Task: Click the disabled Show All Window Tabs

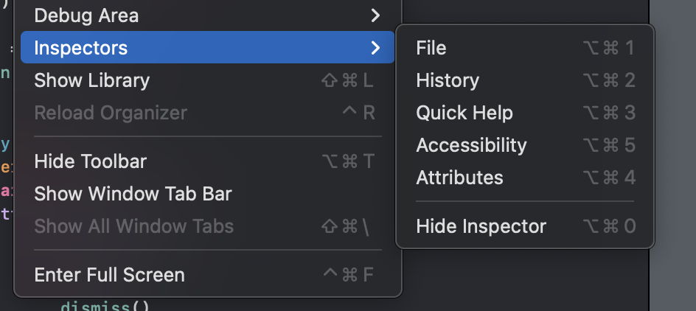Action: point(133,226)
